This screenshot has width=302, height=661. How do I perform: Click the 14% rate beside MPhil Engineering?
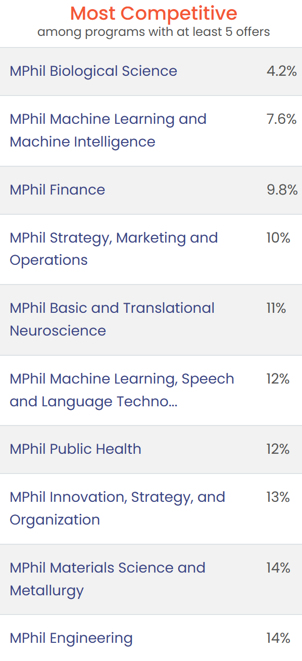tap(278, 638)
